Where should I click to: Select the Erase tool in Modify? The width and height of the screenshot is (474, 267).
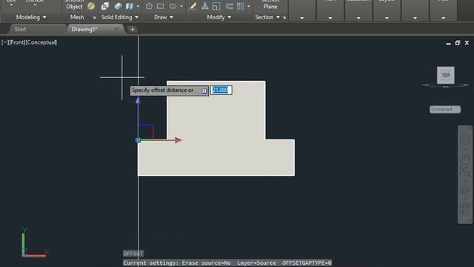click(x=193, y=6)
